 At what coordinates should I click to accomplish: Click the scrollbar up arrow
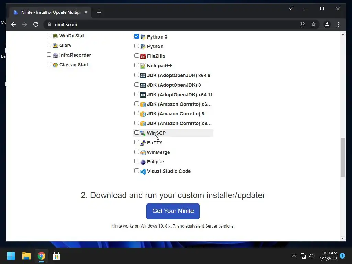(343, 34)
